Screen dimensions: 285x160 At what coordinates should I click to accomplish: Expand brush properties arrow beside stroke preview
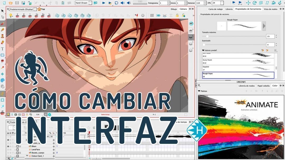(264, 26)
